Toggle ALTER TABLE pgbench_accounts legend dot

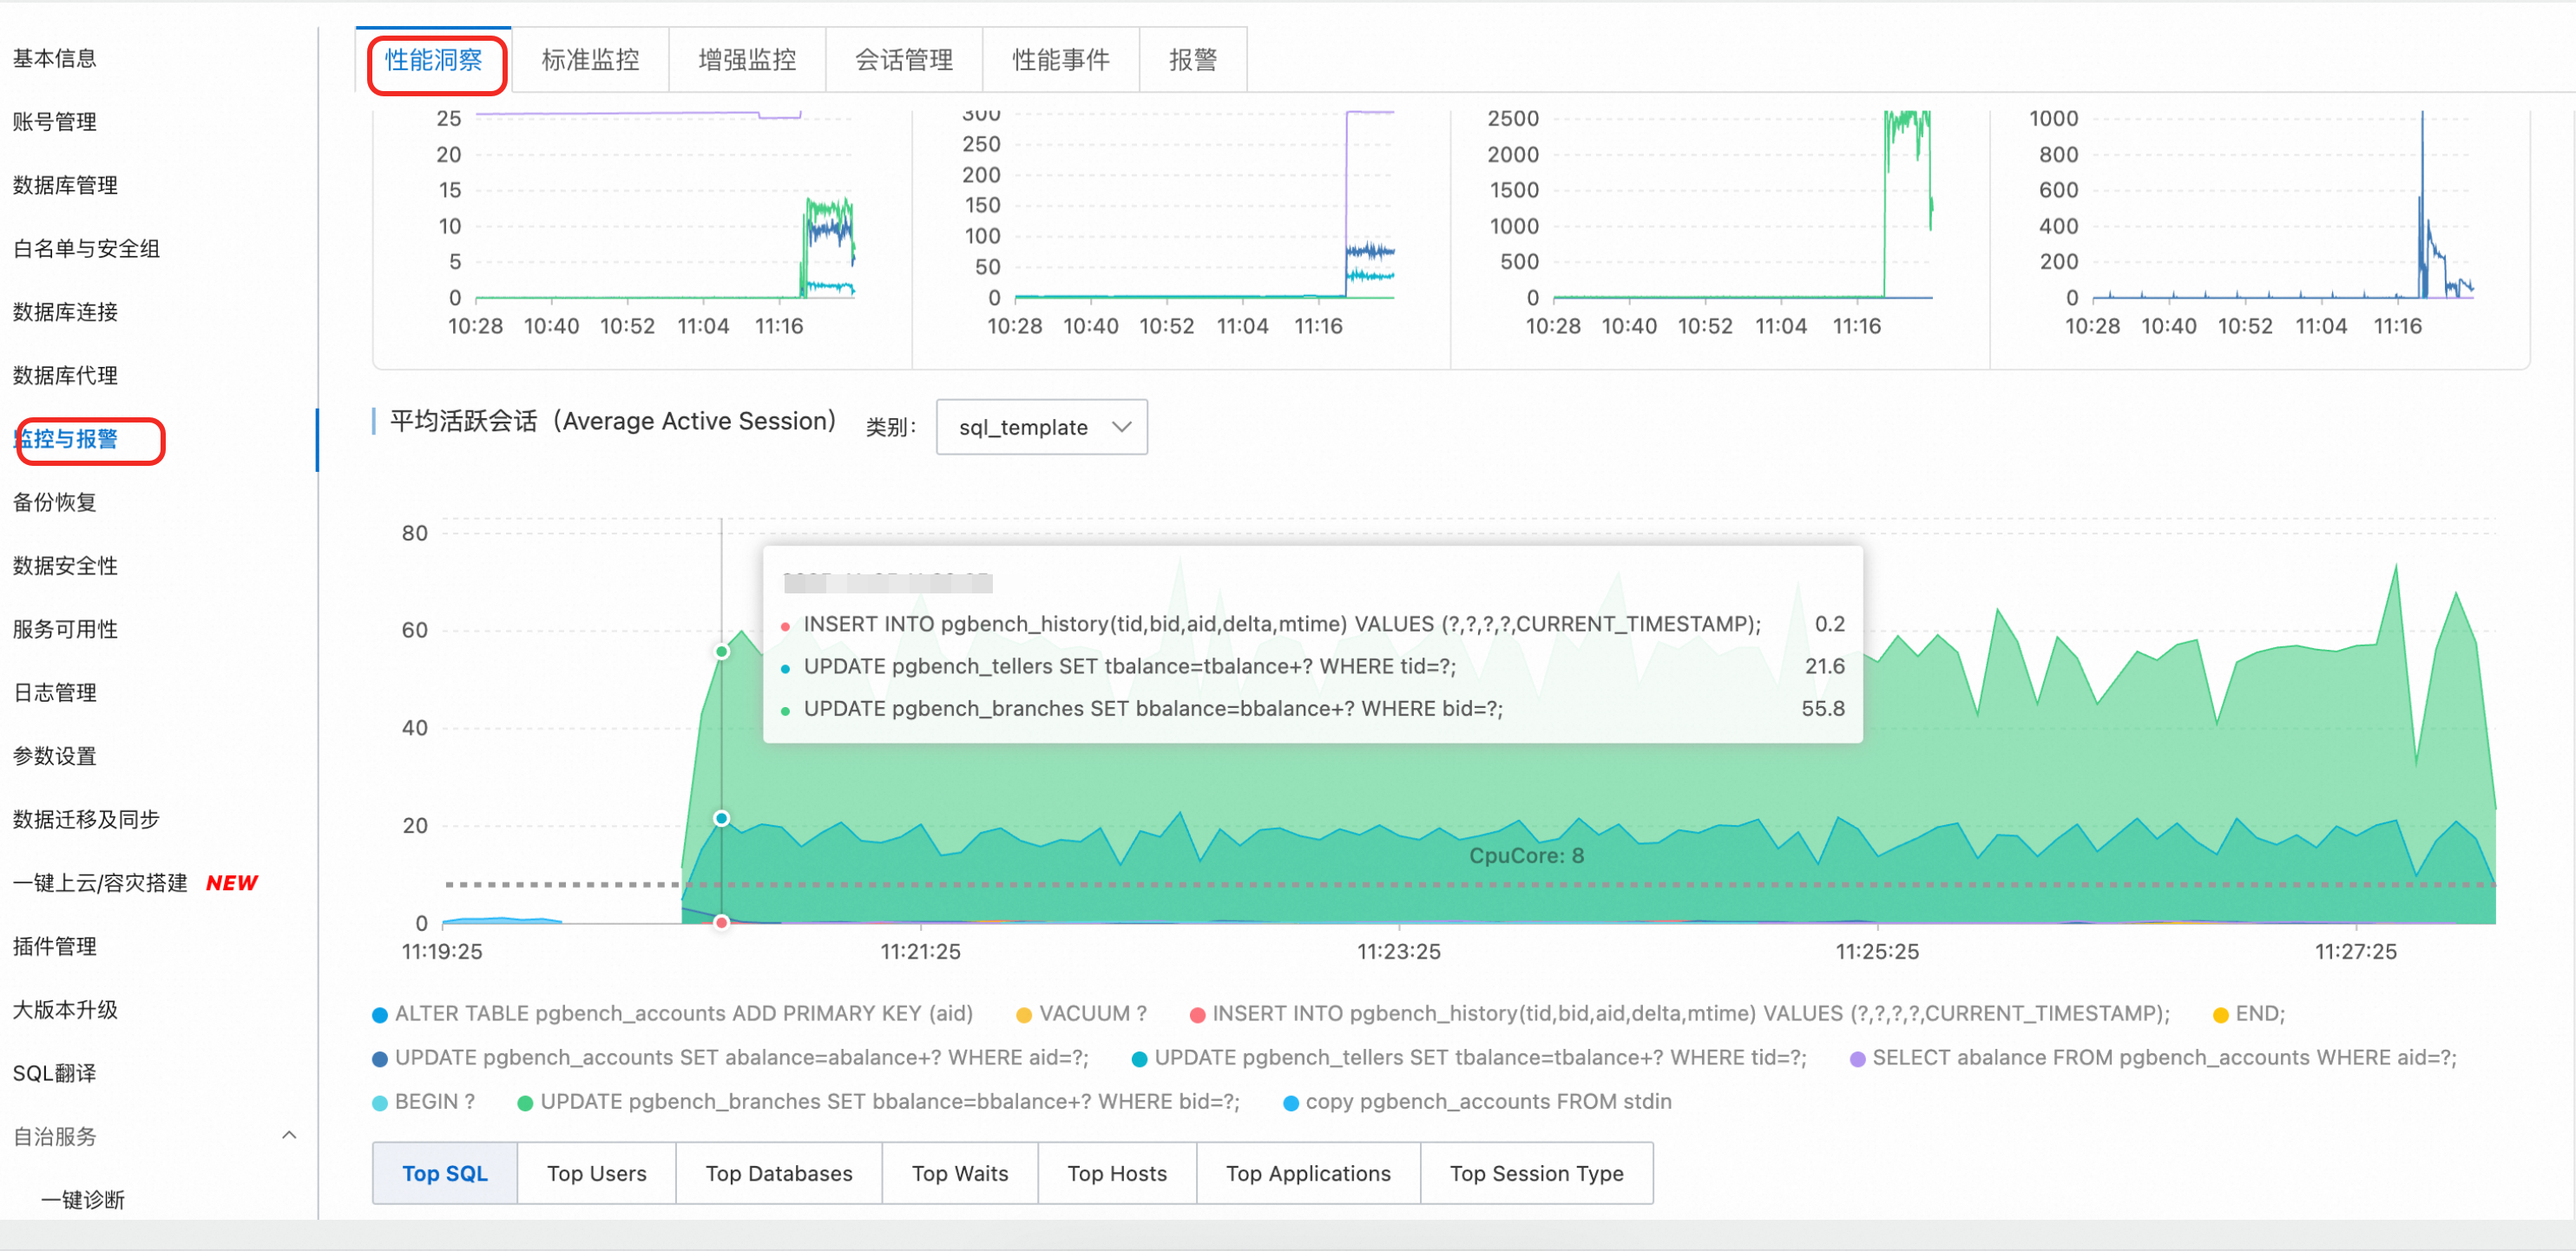point(380,1015)
